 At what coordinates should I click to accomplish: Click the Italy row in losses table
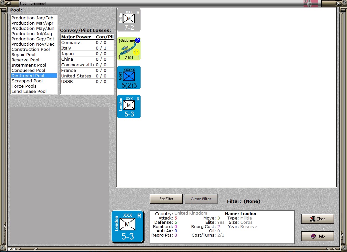pos(87,48)
